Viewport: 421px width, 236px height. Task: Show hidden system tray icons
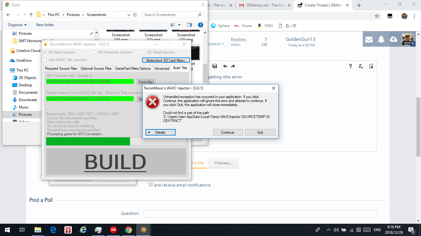coord(329,230)
